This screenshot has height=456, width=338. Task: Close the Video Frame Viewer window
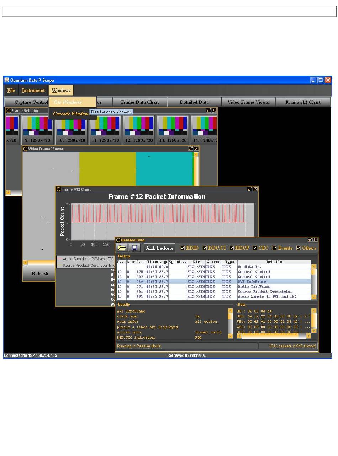click(196, 149)
